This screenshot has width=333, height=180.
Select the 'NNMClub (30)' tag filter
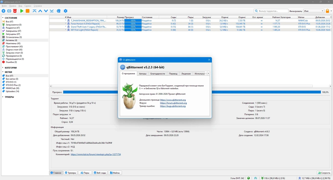pos(12,88)
